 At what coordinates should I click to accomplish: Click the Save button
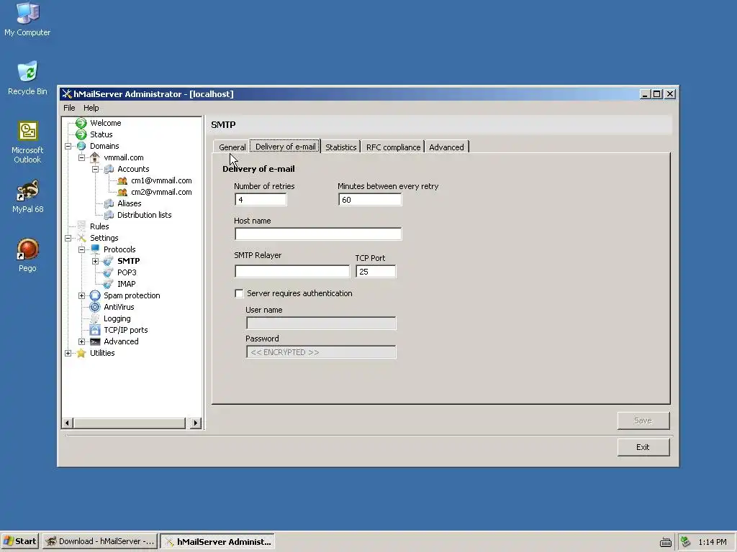(x=643, y=420)
